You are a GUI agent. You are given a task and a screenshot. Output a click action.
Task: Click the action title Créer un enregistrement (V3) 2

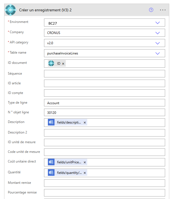point(46,10)
